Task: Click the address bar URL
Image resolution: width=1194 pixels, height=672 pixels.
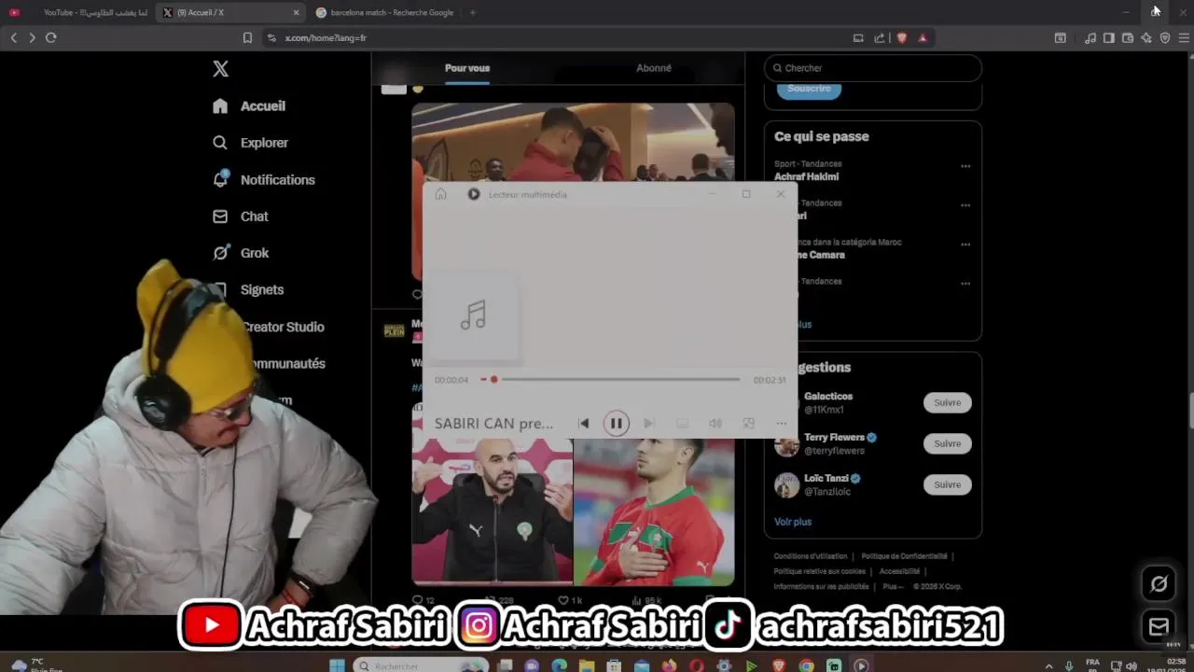Action: (326, 38)
